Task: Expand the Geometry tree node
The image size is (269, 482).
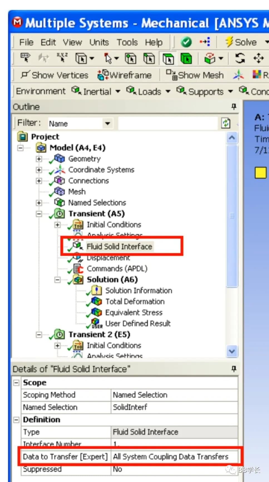Action: [39, 159]
